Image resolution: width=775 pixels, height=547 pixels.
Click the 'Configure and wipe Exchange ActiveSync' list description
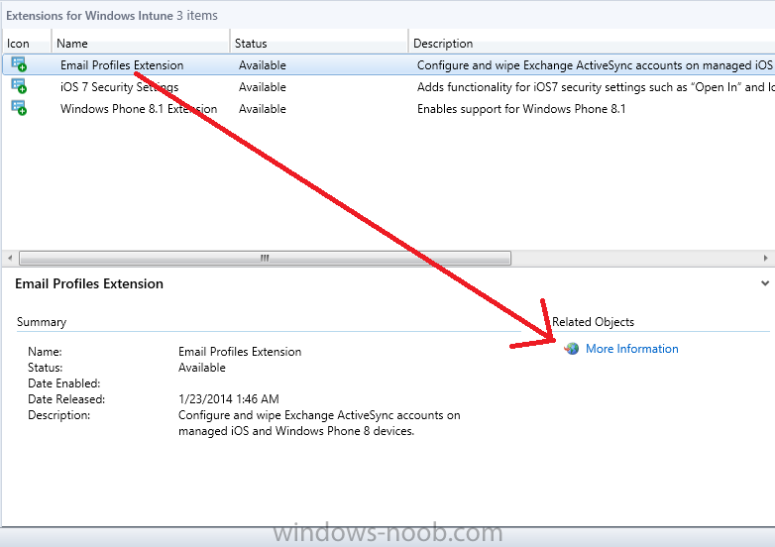[595, 65]
